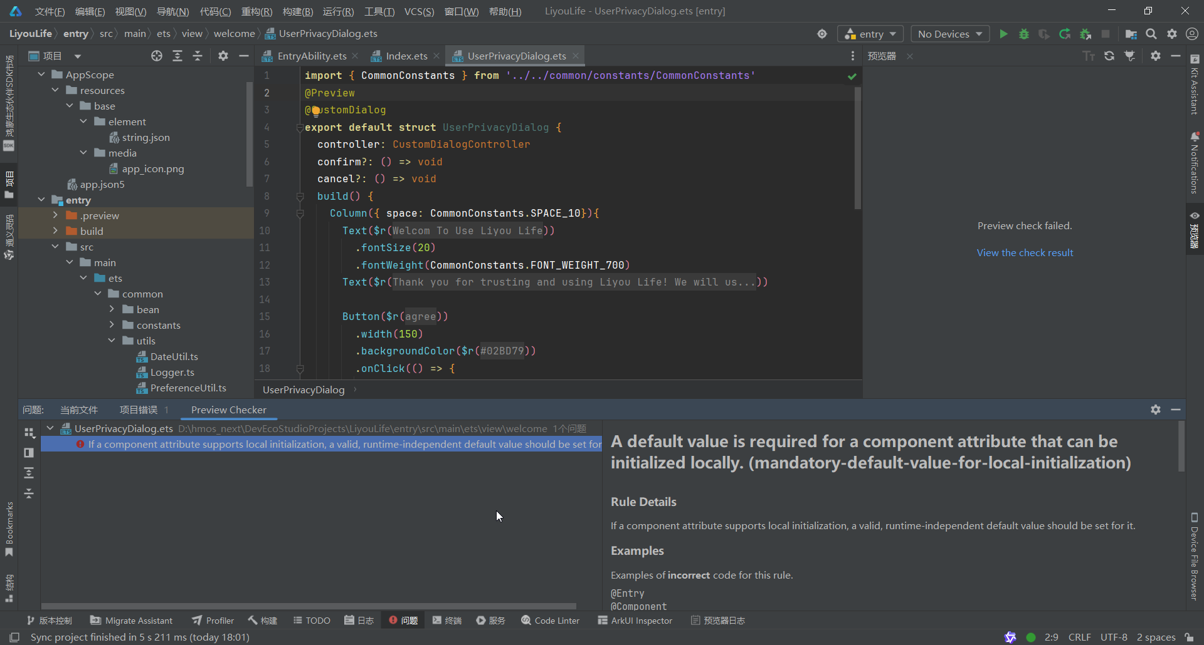Minimize the problems panel
The width and height of the screenshot is (1204, 645).
click(x=1176, y=410)
